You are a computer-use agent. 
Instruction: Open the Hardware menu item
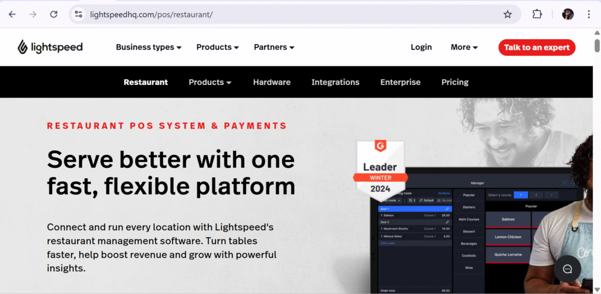(x=272, y=82)
